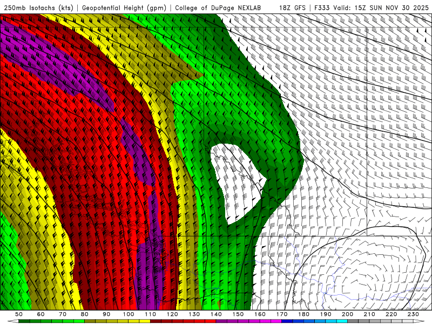Click the 230 knot legend label

[x=413, y=314]
